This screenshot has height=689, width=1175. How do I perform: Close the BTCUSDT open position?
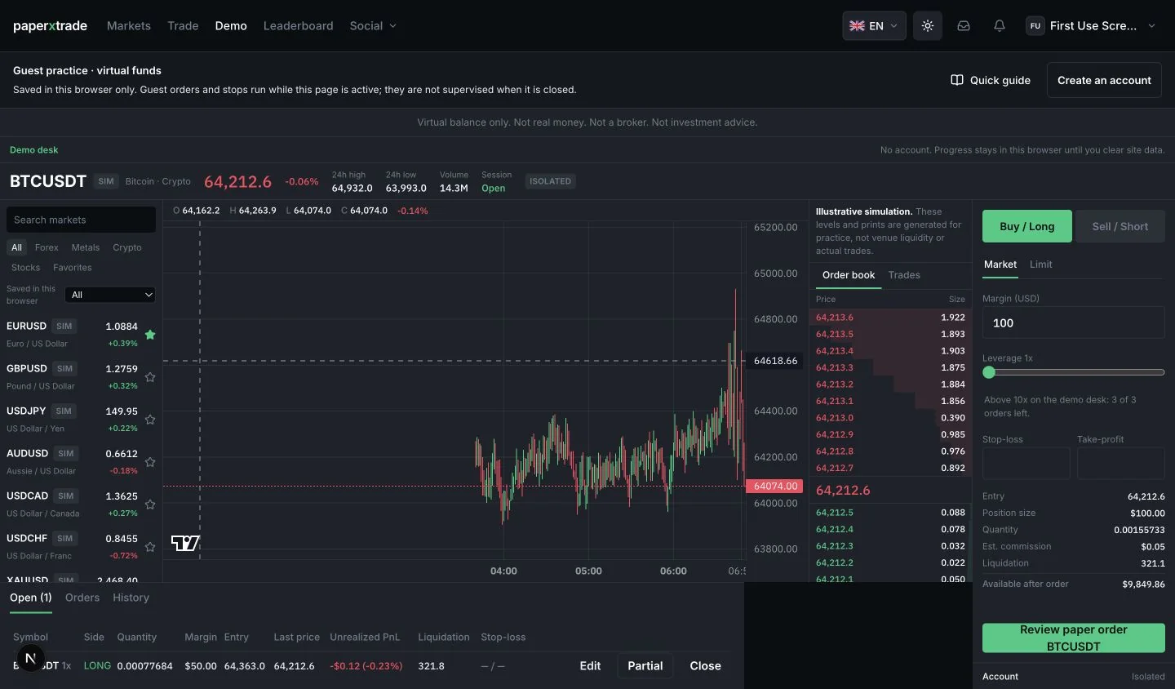(x=705, y=666)
